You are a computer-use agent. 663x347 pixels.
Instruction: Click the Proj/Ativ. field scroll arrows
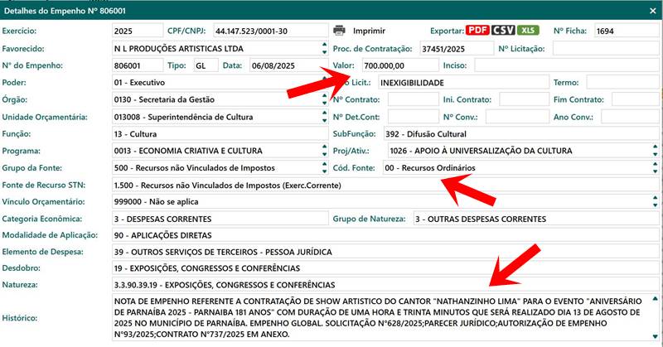point(656,152)
